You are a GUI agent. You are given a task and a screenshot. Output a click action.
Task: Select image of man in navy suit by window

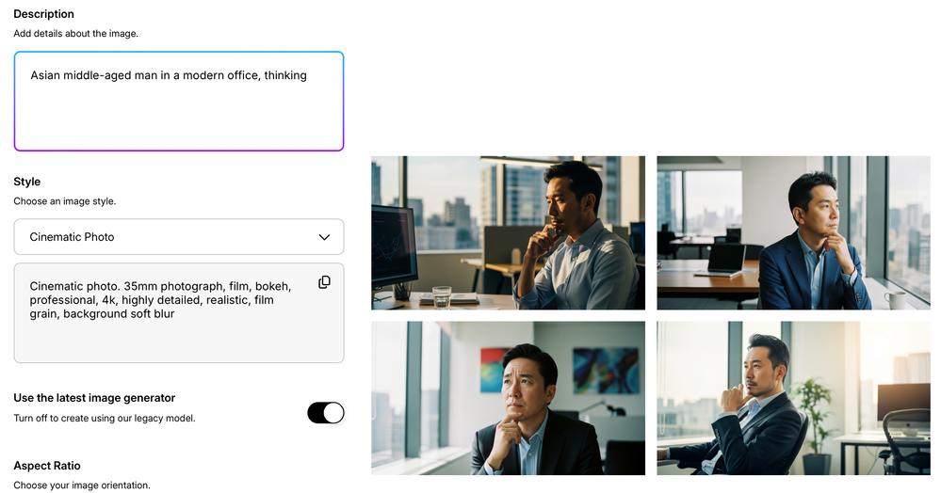pos(793,232)
